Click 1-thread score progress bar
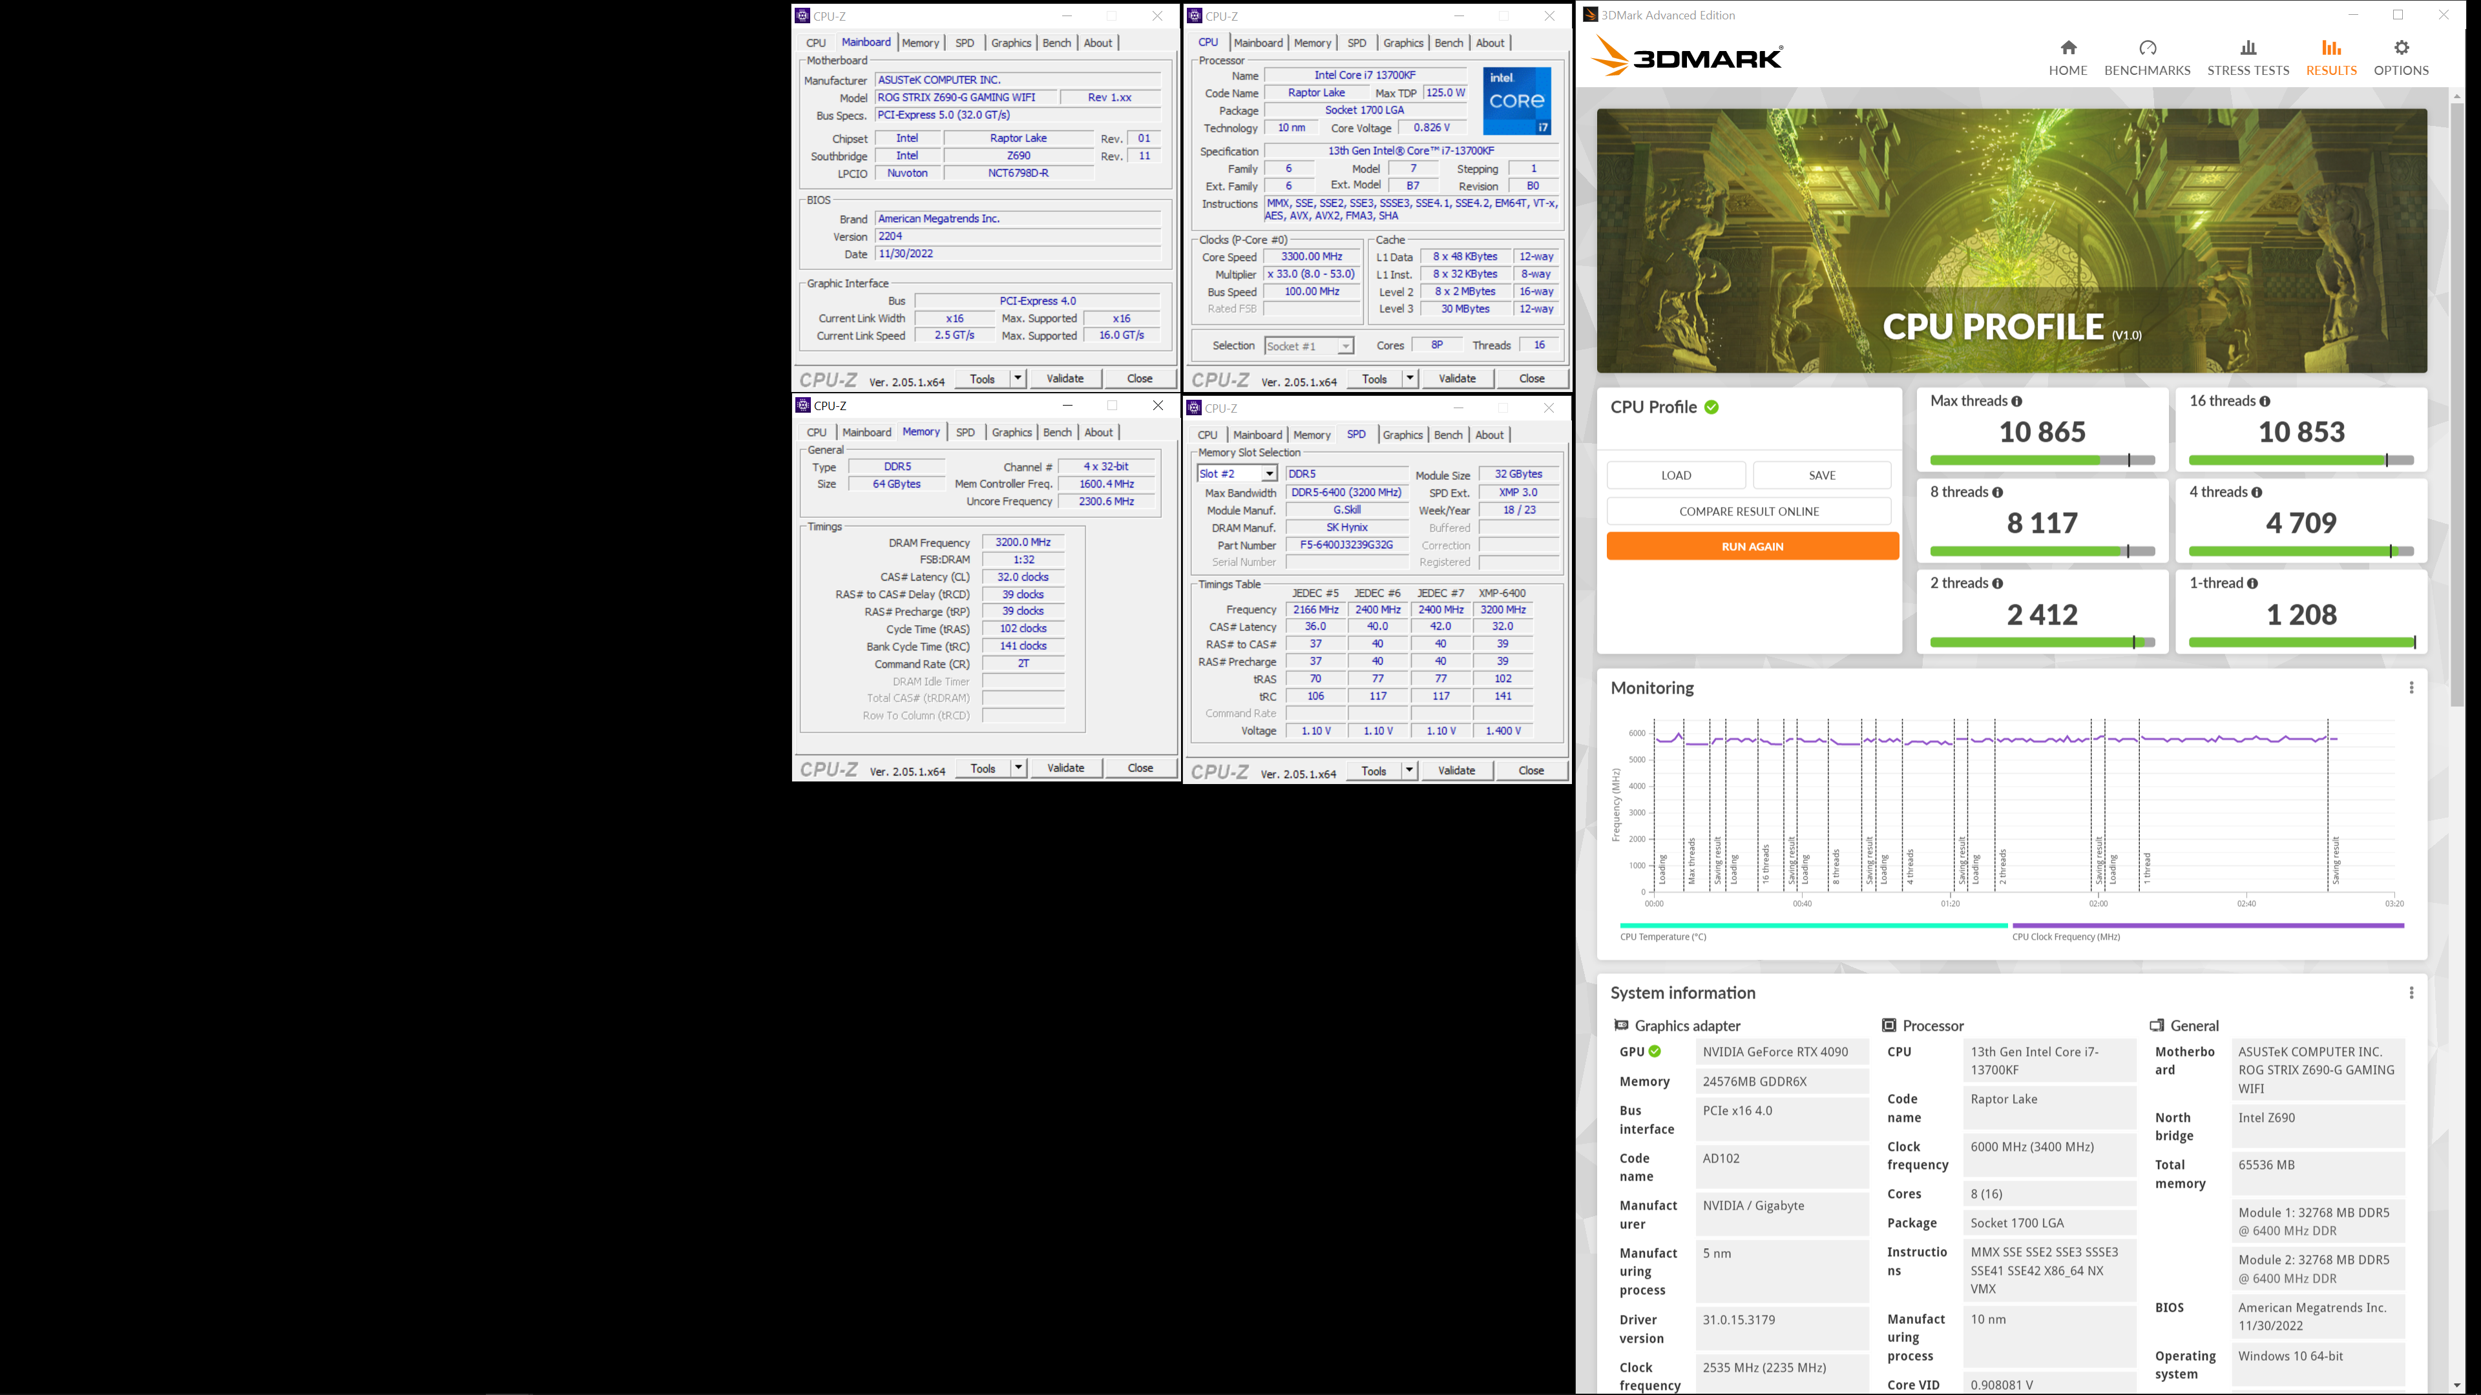 [2301, 642]
